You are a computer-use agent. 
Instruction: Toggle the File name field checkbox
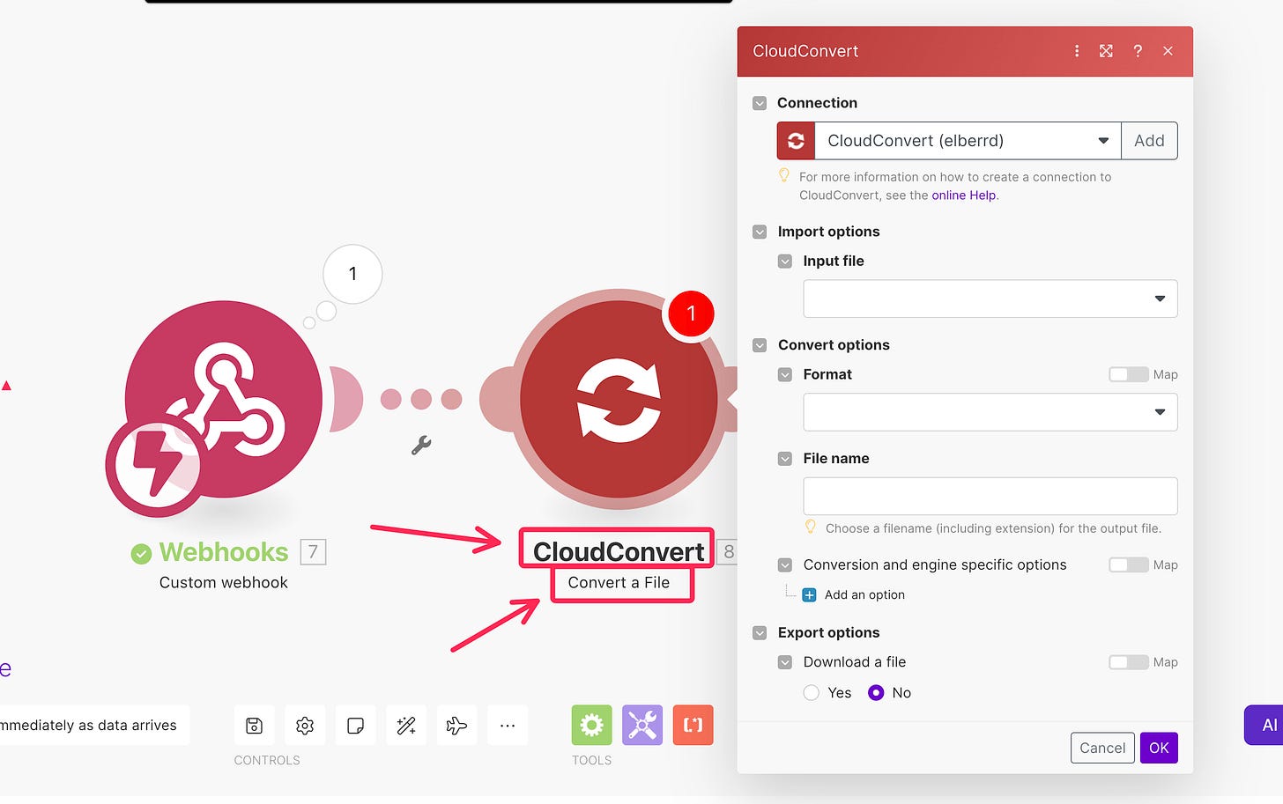point(785,459)
